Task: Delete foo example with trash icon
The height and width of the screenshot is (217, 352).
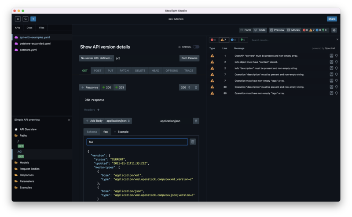Action: tap(193, 142)
